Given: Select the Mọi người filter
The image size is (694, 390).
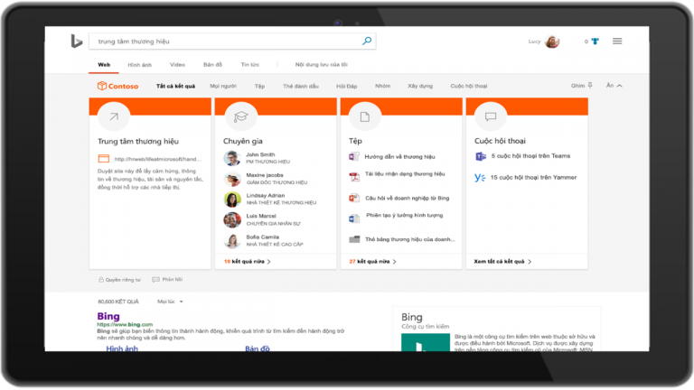Looking at the screenshot, I should tap(223, 87).
